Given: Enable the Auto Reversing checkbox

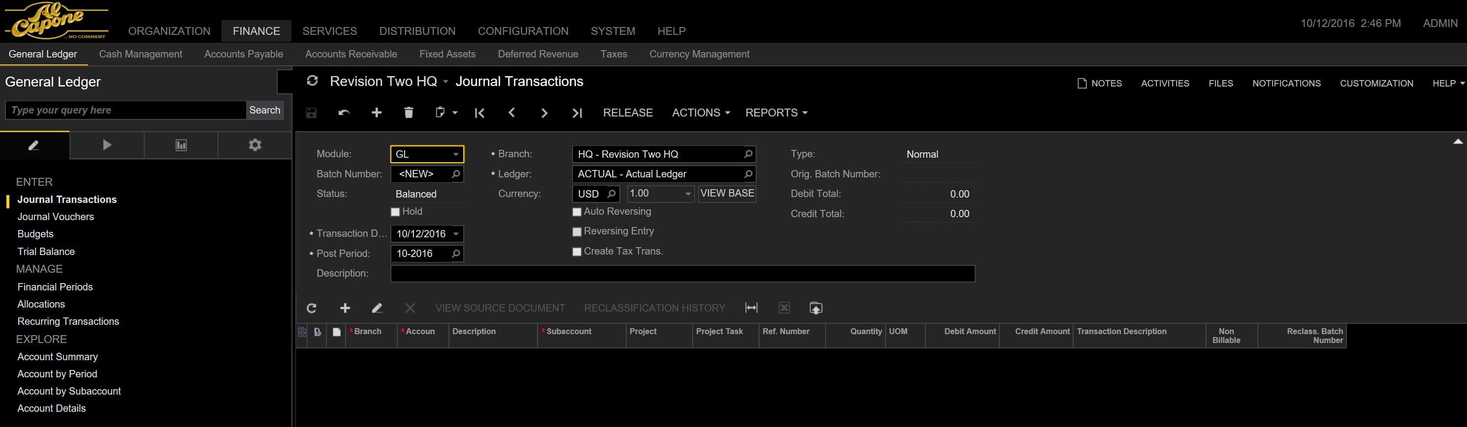Looking at the screenshot, I should (x=577, y=212).
